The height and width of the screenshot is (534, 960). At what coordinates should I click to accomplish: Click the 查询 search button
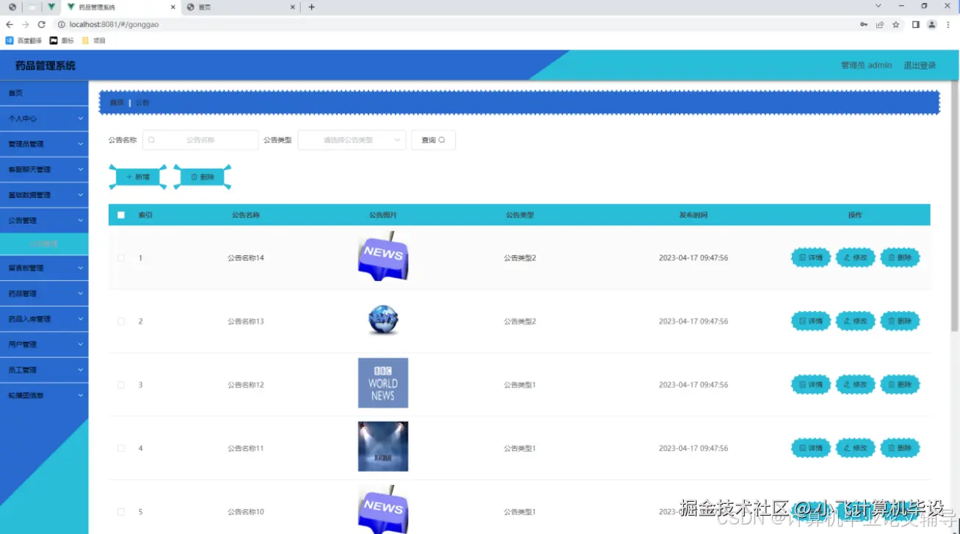pyautogui.click(x=433, y=139)
